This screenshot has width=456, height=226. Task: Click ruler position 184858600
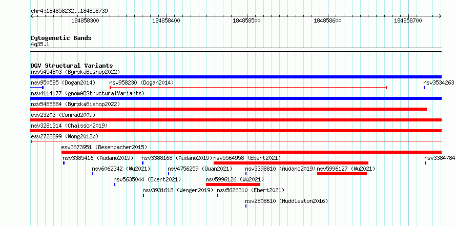(x=328, y=20)
